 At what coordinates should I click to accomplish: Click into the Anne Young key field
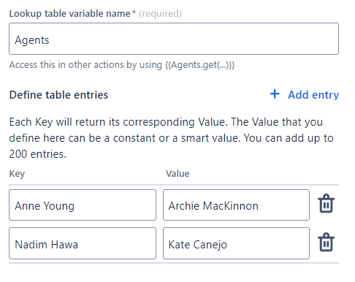coord(83,205)
